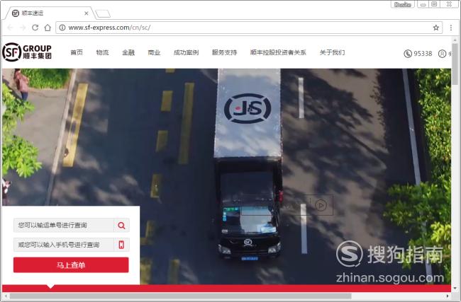Viewport: 461px width, 302px height.
Task: Open the 商业 menu item
Action: (154, 52)
